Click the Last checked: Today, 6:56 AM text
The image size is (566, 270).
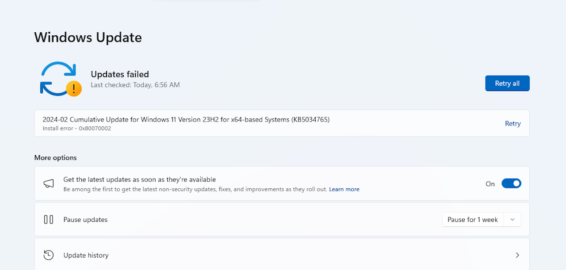[x=135, y=85]
